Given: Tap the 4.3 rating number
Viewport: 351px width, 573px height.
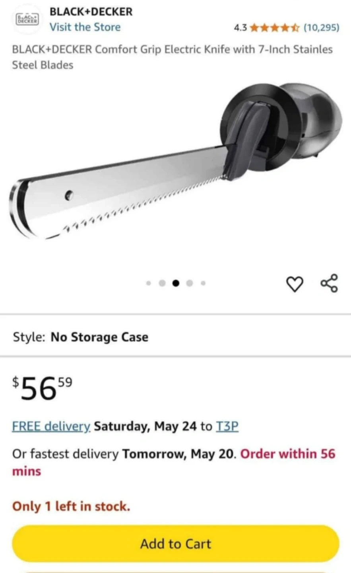Looking at the screenshot, I should (x=240, y=28).
